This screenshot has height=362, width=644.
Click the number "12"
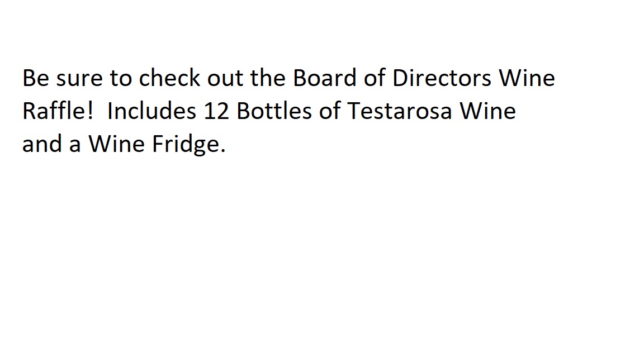pyautogui.click(x=216, y=111)
